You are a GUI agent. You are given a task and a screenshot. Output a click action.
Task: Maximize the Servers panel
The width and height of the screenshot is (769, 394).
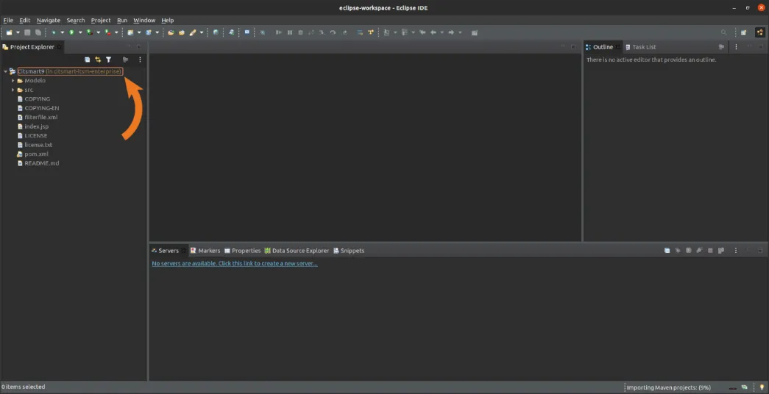click(x=760, y=251)
